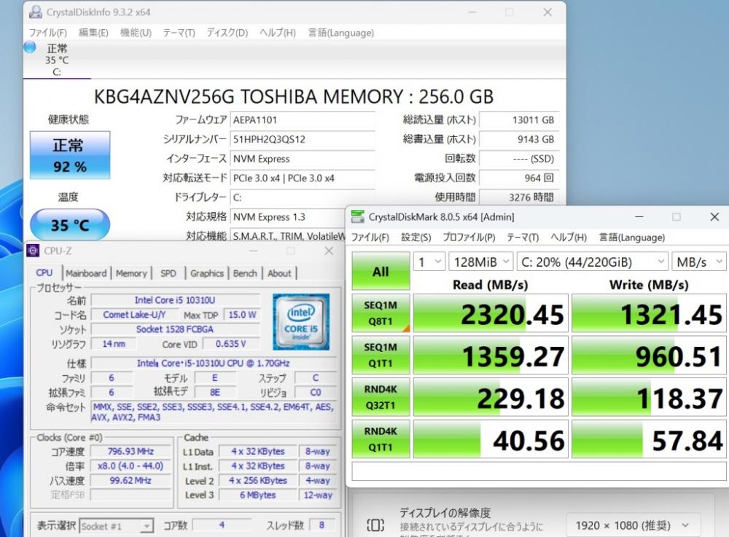
Task: Switch to the Mainboard tab in CPU-Z
Action: click(86, 273)
